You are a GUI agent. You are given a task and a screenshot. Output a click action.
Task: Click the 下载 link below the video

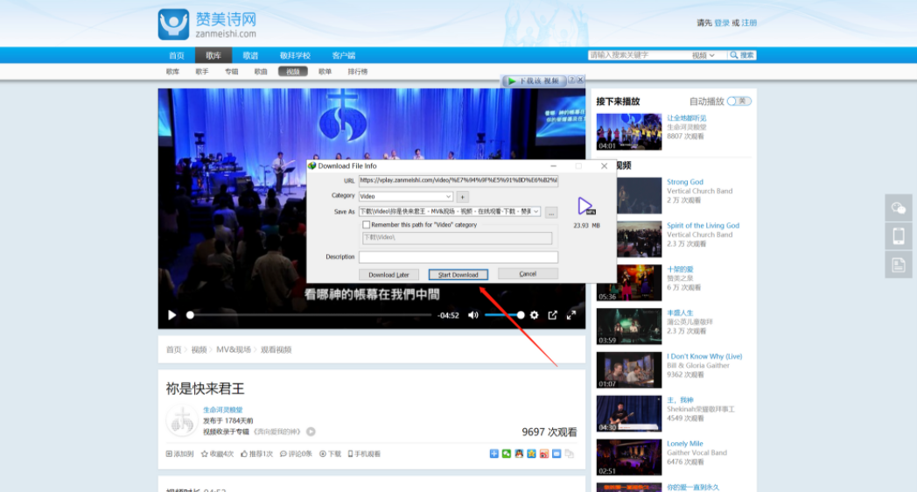[331, 454]
